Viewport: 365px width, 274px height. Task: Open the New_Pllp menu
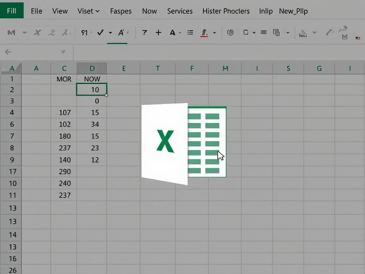(293, 11)
